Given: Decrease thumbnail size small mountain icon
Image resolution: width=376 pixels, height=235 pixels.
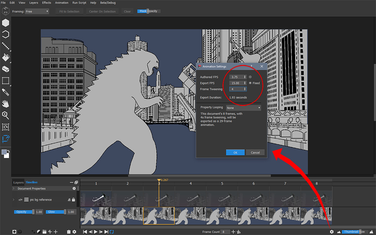Looking at the screenshot, I should [339, 232].
